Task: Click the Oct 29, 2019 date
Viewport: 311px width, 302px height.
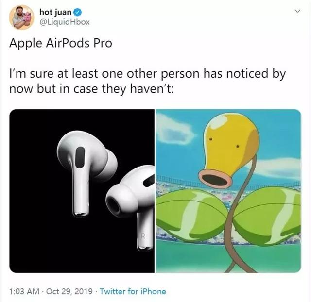Action: click(69, 291)
